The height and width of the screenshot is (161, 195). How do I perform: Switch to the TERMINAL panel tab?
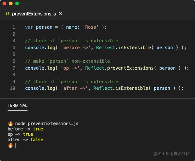(17, 105)
